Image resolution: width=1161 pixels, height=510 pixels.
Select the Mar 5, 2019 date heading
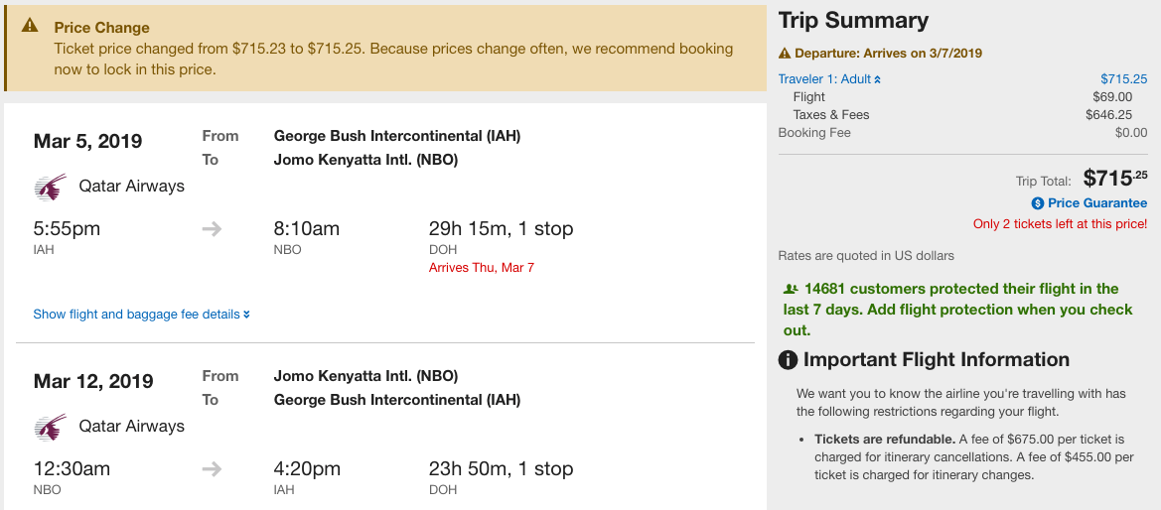87,141
